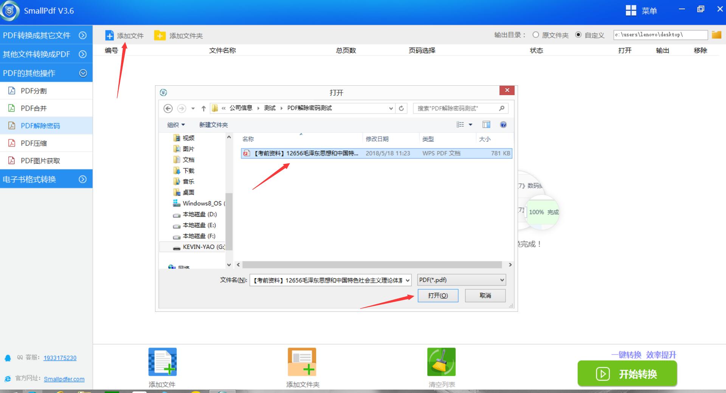
Task: Switch to the PDF压缩 function
Action: click(34, 143)
